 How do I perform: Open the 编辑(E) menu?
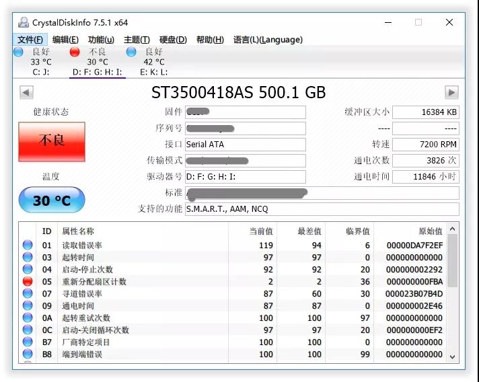(65, 40)
